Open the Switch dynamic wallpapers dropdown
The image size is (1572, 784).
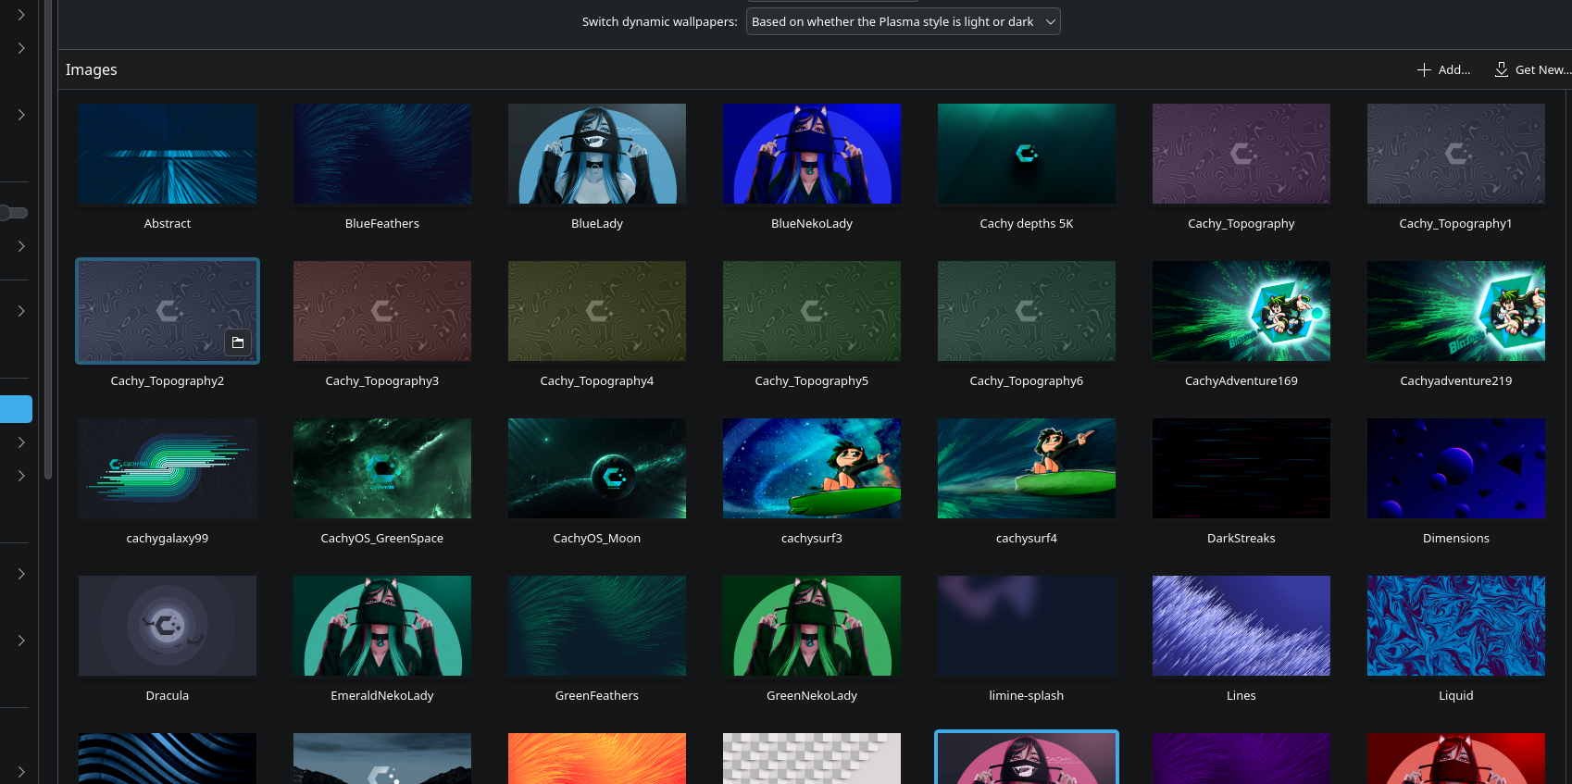tap(903, 21)
